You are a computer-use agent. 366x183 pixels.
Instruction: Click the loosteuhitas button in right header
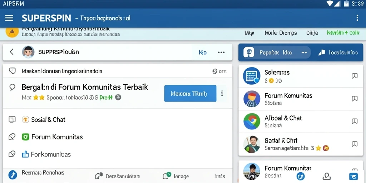tap(338, 53)
